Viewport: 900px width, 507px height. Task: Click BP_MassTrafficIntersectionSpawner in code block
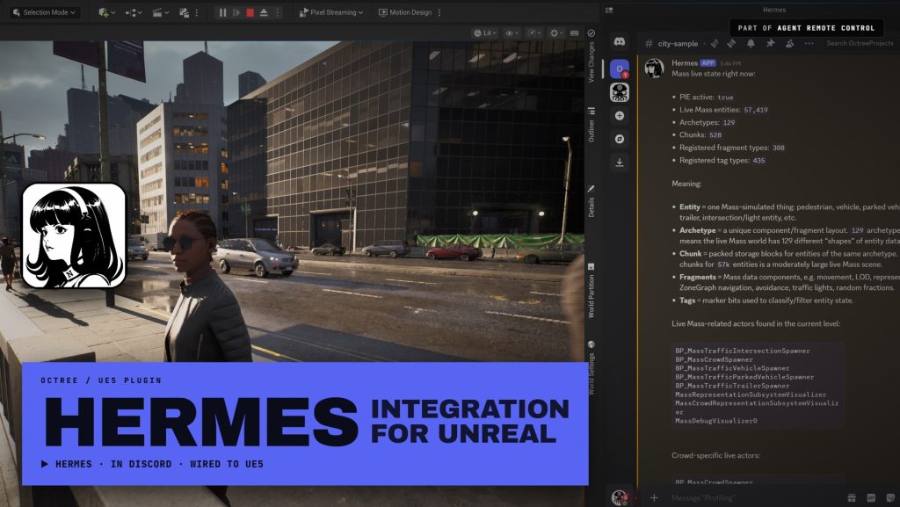(x=743, y=351)
